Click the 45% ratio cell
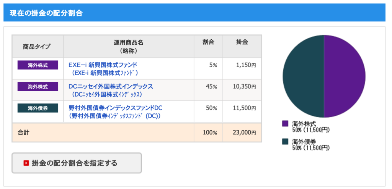This screenshot has width=392, height=189. pyautogui.click(x=208, y=90)
